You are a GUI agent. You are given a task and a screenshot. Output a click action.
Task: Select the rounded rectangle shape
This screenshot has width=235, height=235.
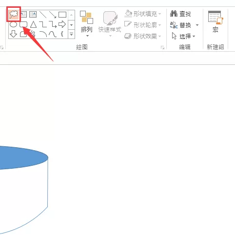[23, 24]
